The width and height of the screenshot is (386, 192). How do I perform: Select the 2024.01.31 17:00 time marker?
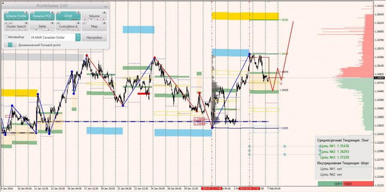point(211,189)
